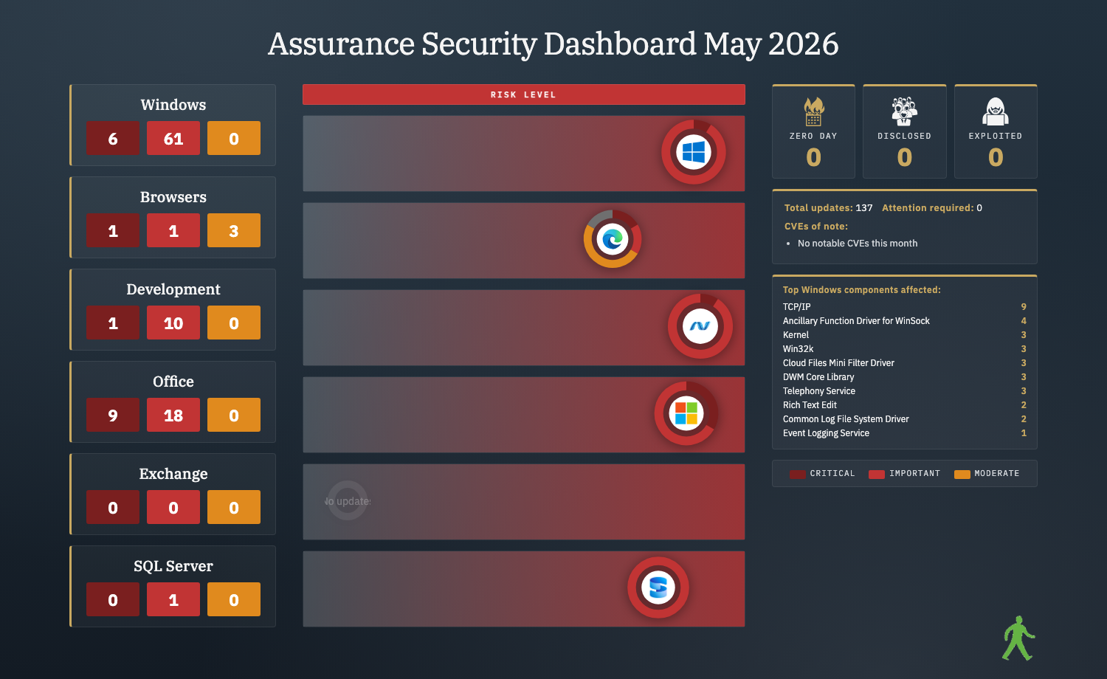Click the Edge browser risk donut
This screenshot has height=679, width=1107.
[x=613, y=239]
